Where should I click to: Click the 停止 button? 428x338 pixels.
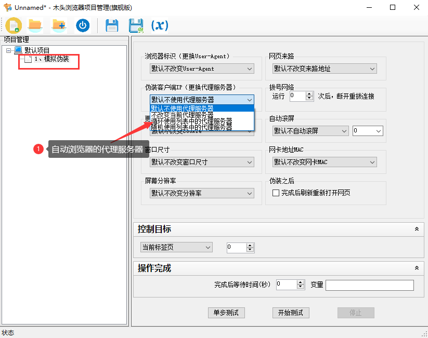356,313
